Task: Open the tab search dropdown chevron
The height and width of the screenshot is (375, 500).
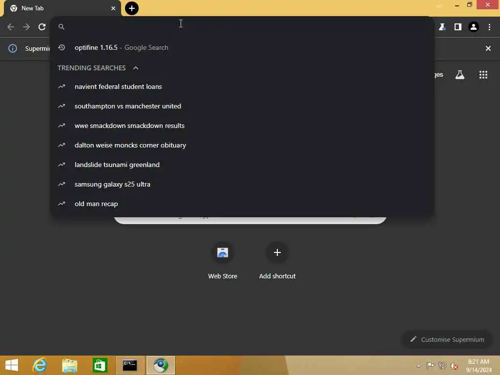Action: click(x=439, y=6)
